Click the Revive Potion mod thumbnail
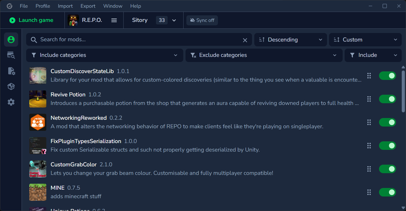The height and width of the screenshot is (211, 406). [x=38, y=99]
